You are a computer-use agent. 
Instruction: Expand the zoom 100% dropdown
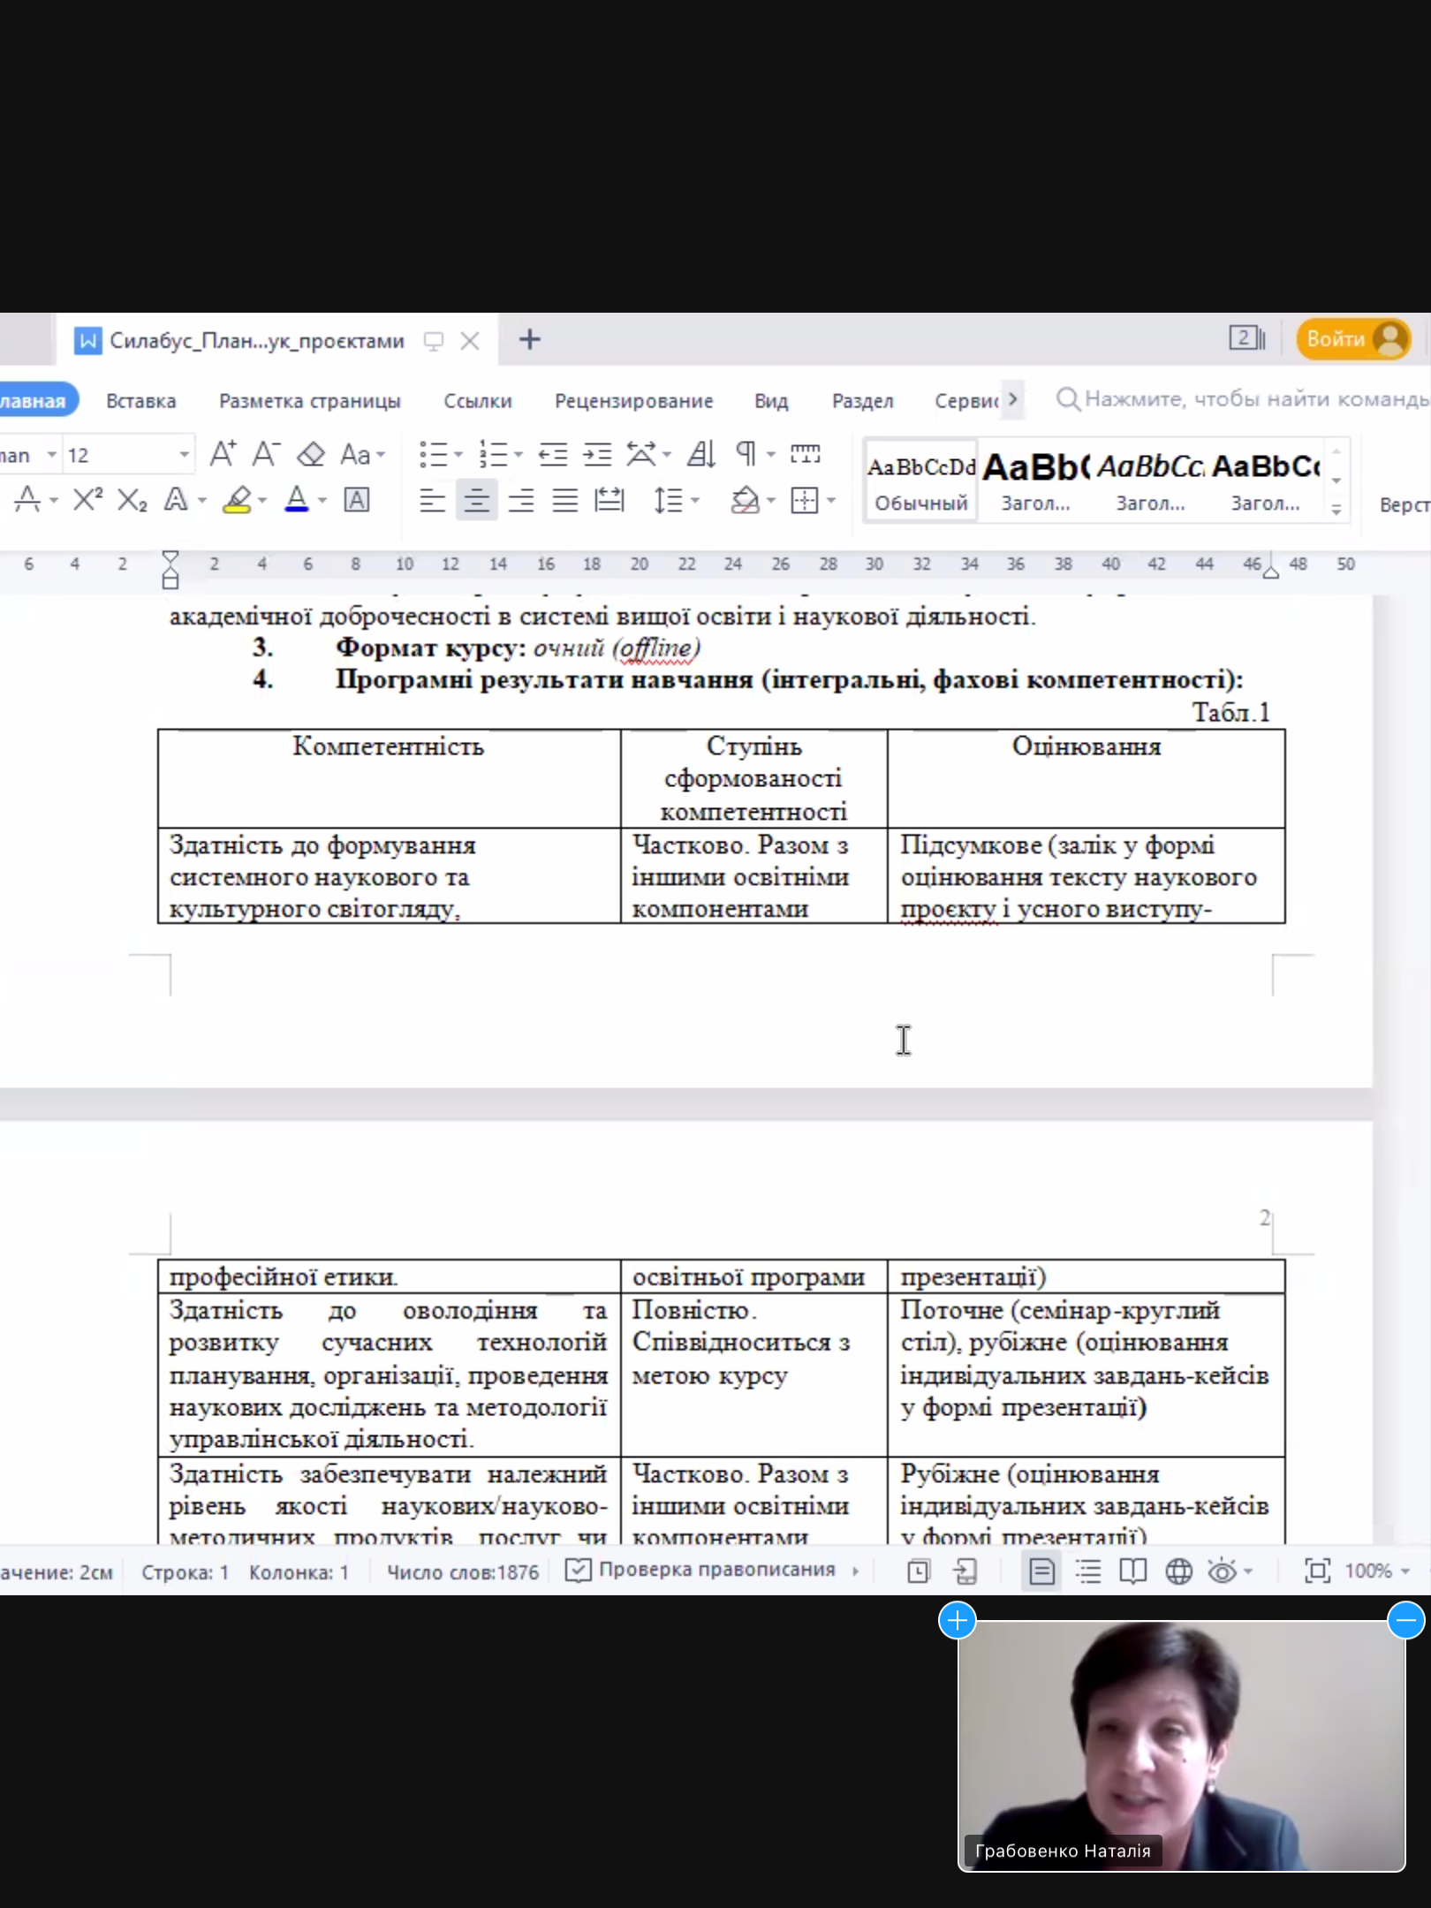coord(1406,1571)
